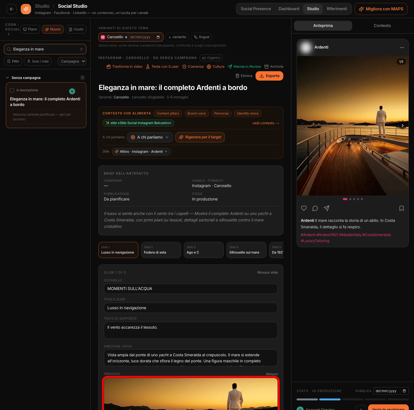414x410 pixels.
Task: Select the Vuoto queue option
Action: pos(76,29)
